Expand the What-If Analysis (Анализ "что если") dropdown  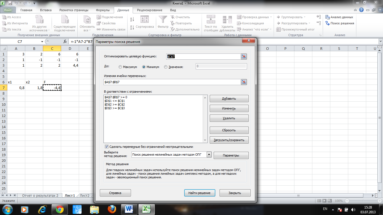click(x=271, y=29)
